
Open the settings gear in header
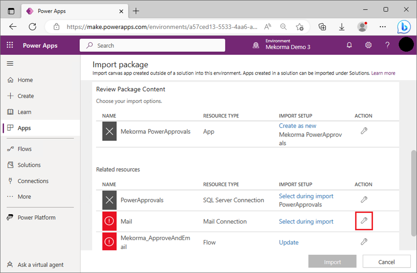368,45
